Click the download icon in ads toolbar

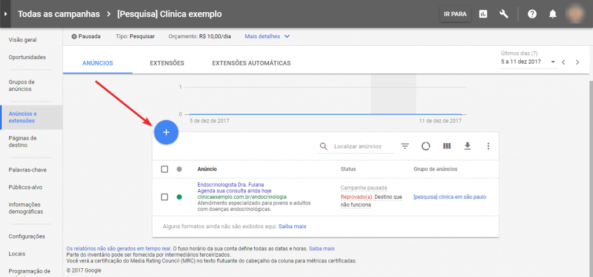click(467, 146)
